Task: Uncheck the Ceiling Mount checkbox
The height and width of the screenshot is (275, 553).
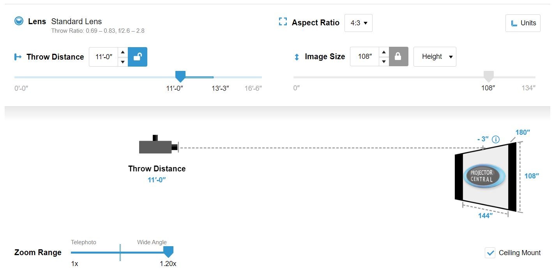Action: 490,253
